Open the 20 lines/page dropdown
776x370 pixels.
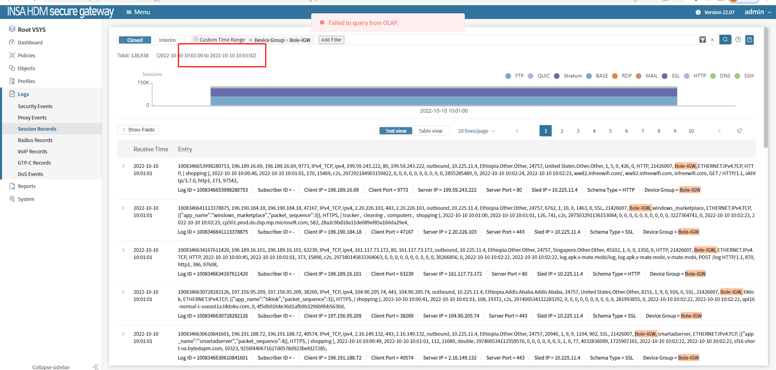476,131
